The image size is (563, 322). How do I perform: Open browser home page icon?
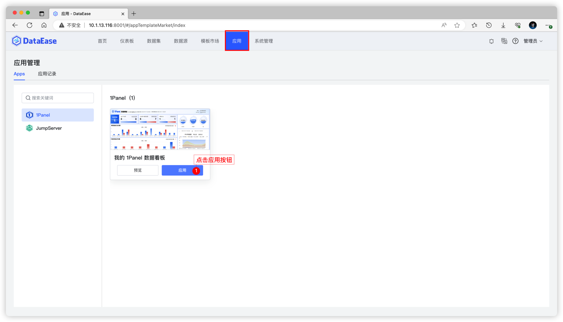point(44,25)
